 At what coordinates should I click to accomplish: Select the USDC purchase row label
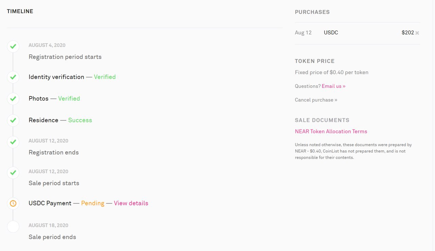(x=331, y=33)
